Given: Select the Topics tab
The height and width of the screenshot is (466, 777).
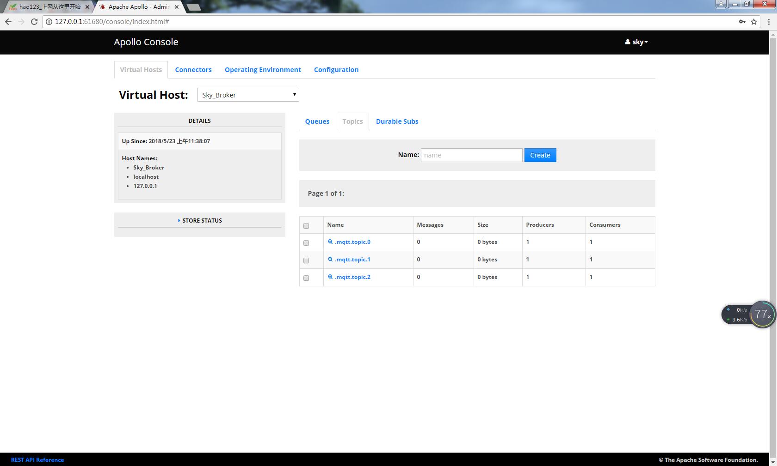Looking at the screenshot, I should [352, 121].
